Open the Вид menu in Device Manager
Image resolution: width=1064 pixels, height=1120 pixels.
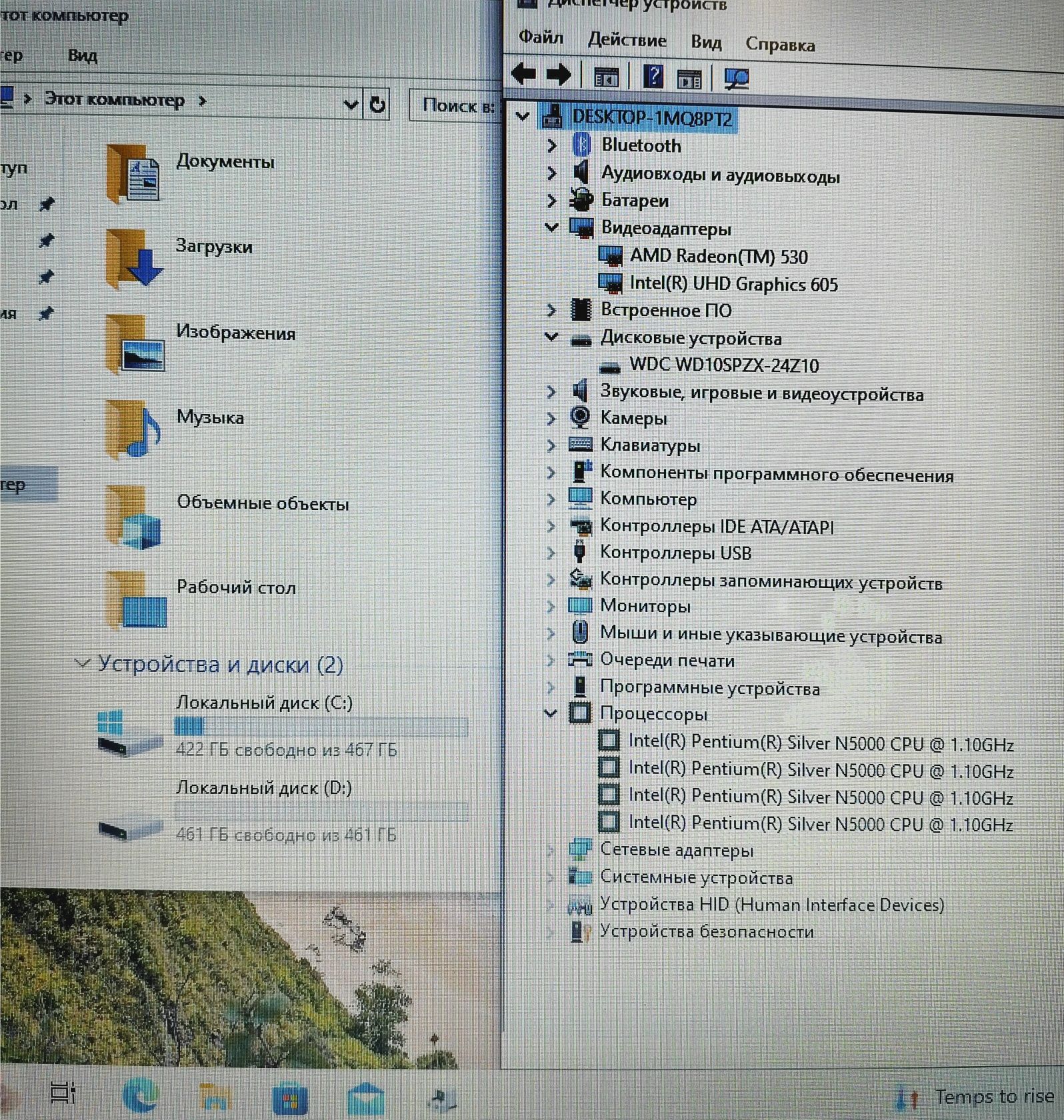(x=706, y=42)
